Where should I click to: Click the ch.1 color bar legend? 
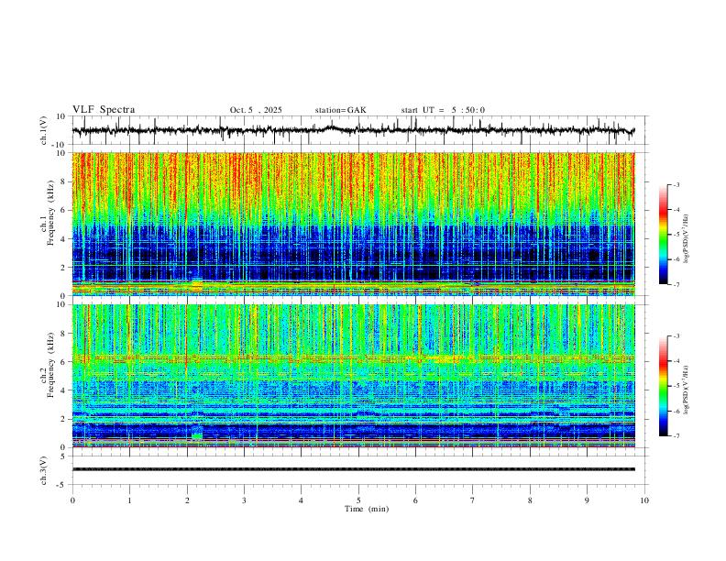663,235
